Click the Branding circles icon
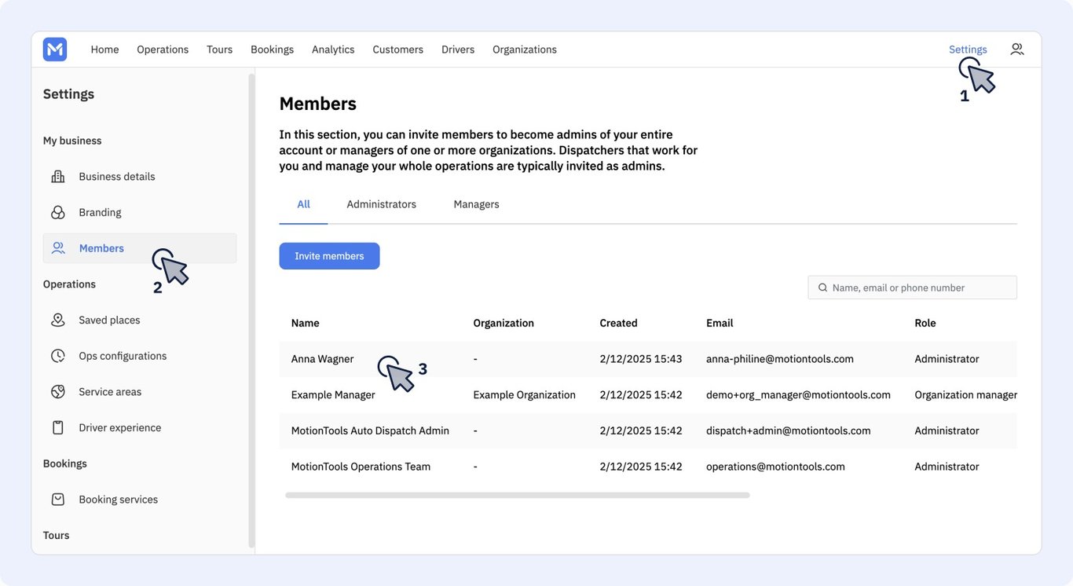Screen dimensions: 1073x586 [x=58, y=213]
